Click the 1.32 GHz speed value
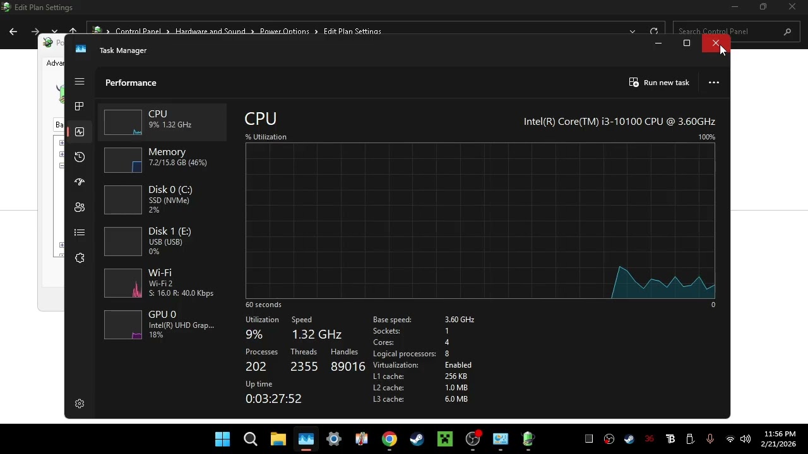Viewport: 808px width, 454px height. click(316, 334)
